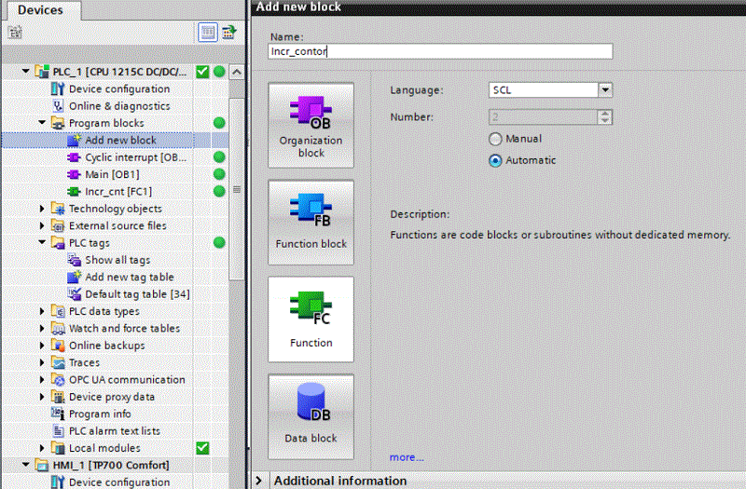Select the Manual numbering radio button
The image size is (746, 489).
(496, 139)
